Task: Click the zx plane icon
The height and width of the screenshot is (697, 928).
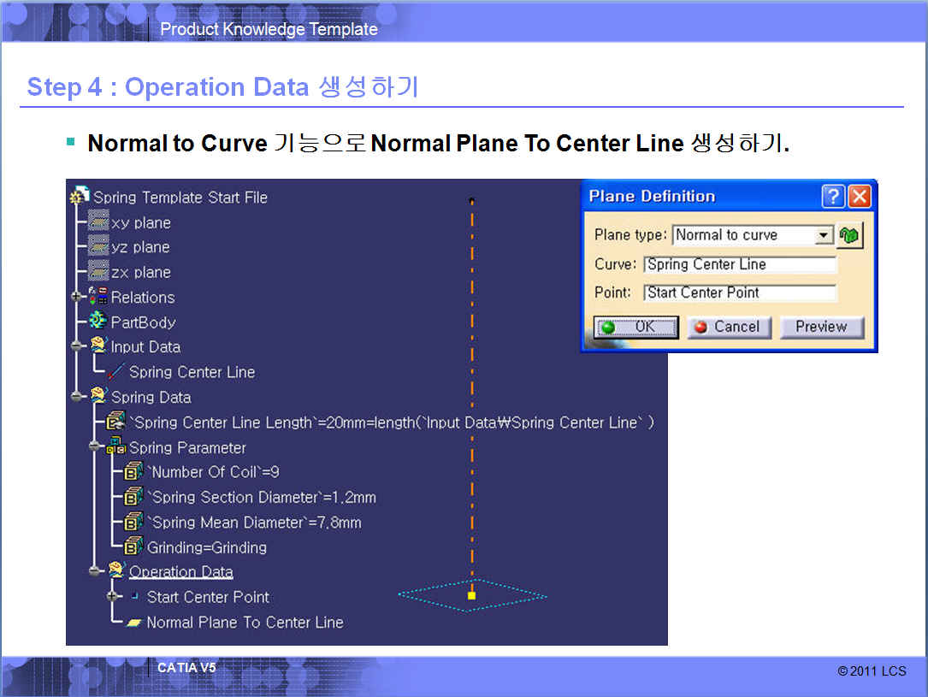Action: [x=98, y=272]
